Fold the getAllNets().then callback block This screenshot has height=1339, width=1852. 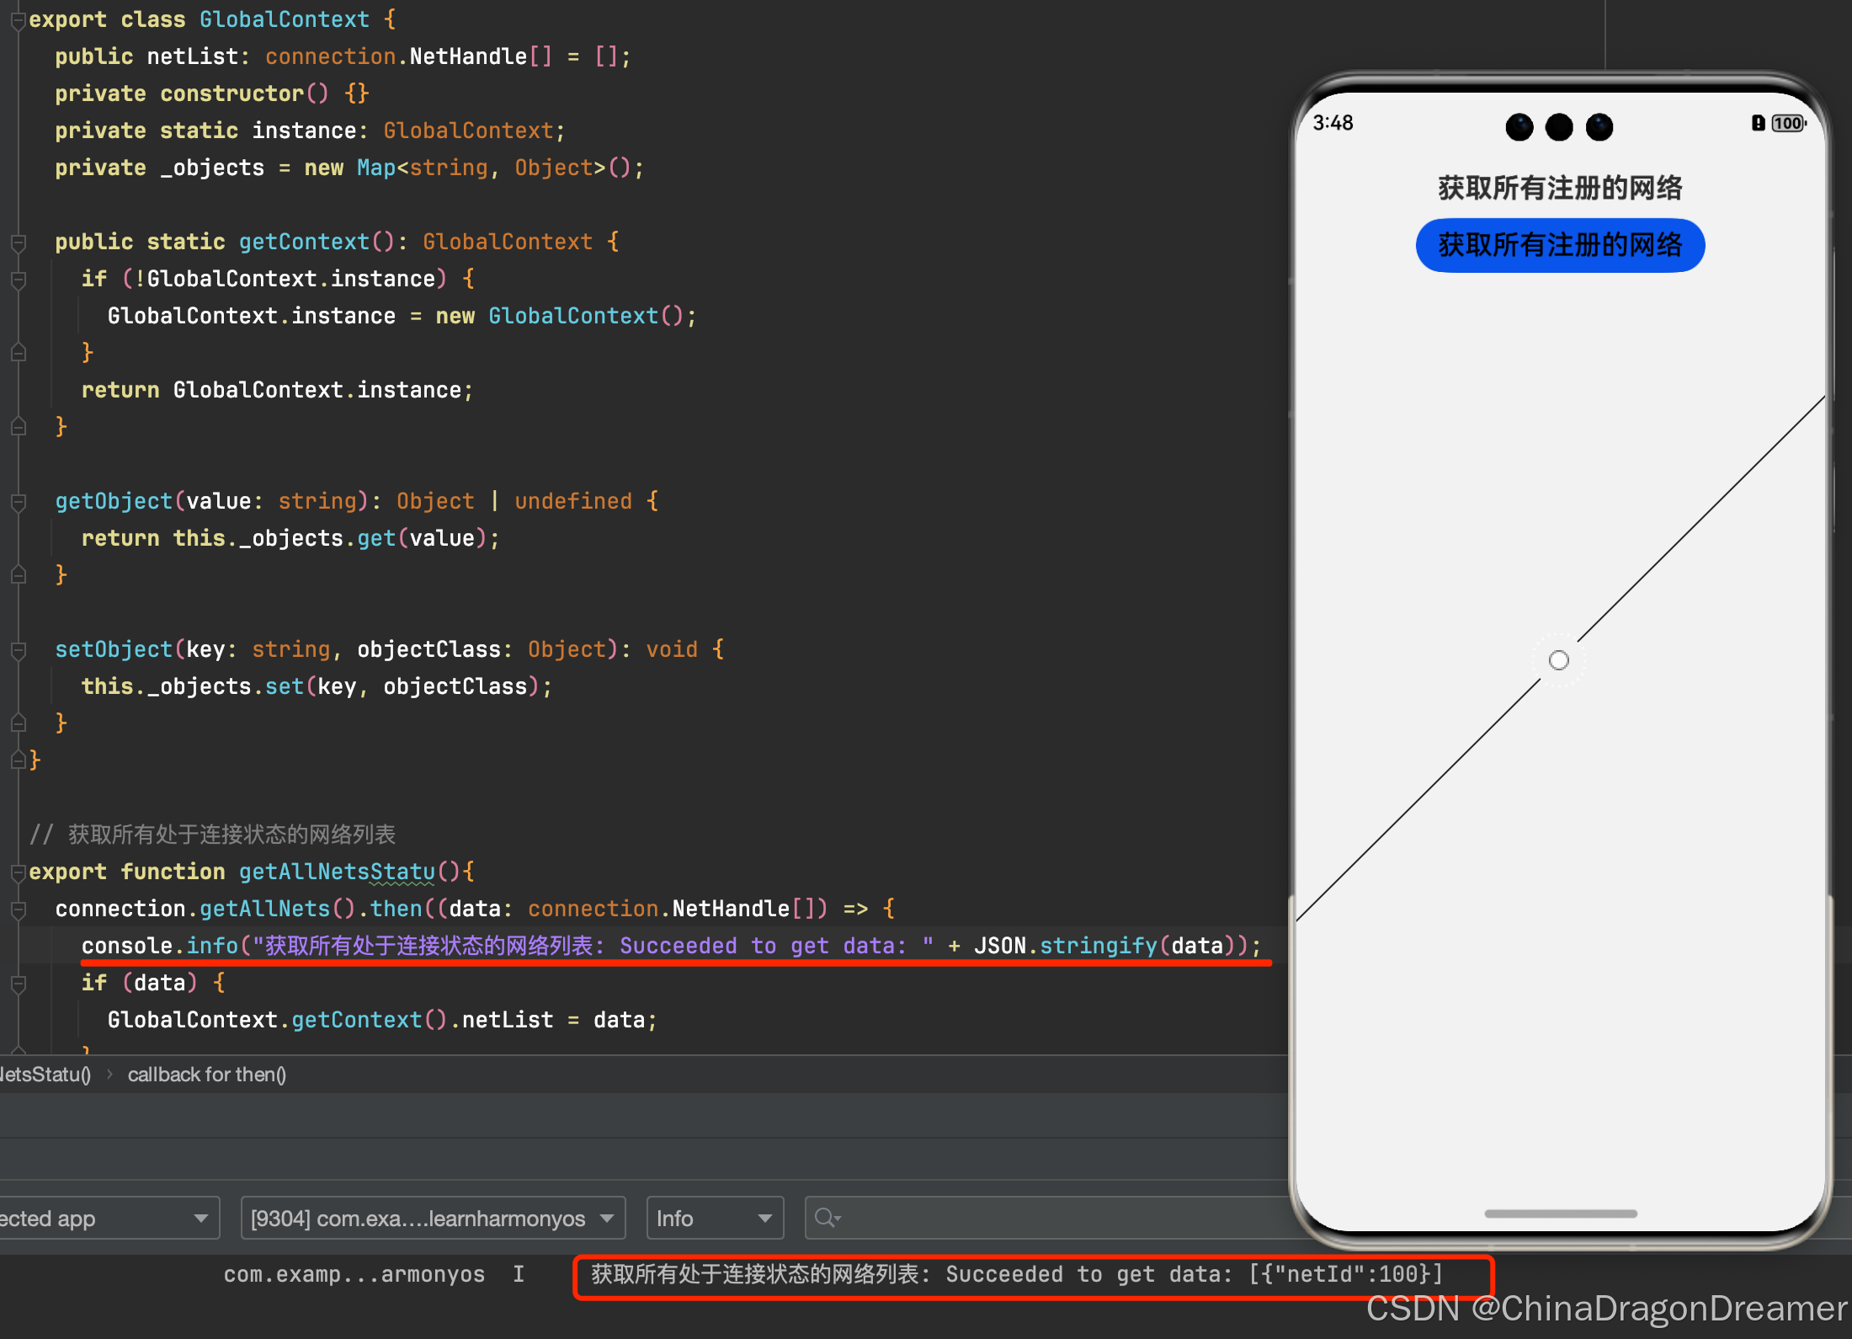[x=18, y=910]
